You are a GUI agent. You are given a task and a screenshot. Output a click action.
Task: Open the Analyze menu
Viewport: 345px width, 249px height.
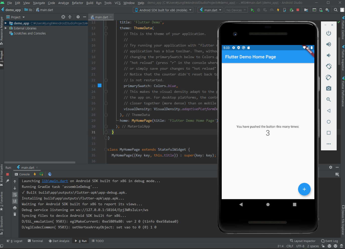click(x=63, y=3)
